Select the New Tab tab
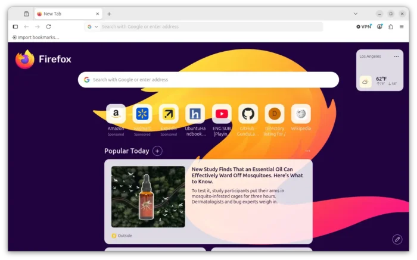This screenshot has height=260, width=417. tap(68, 14)
